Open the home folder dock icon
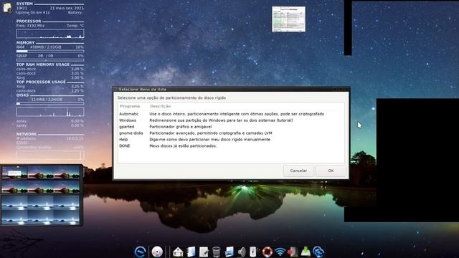 pos(178,252)
